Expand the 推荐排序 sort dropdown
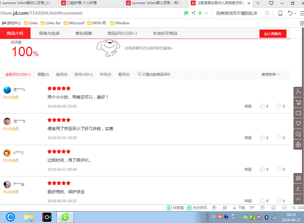 point(271,75)
